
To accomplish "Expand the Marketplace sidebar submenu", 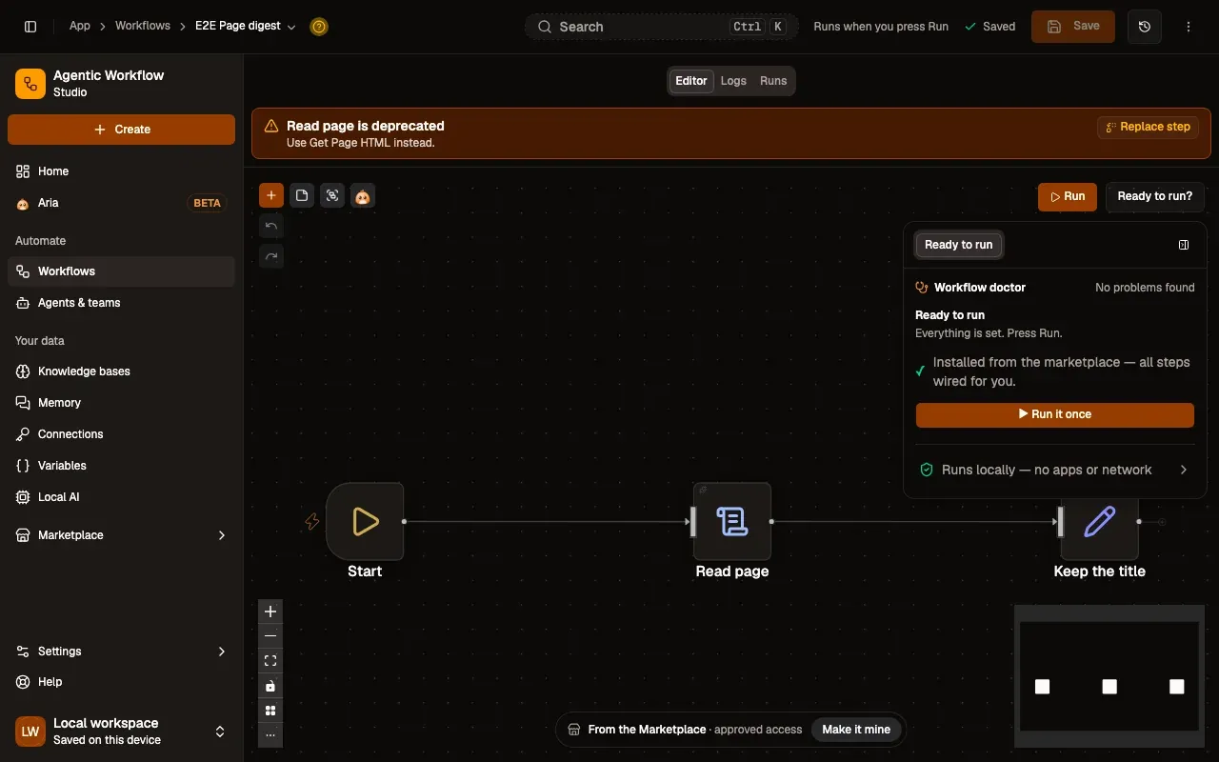I will (x=222, y=535).
